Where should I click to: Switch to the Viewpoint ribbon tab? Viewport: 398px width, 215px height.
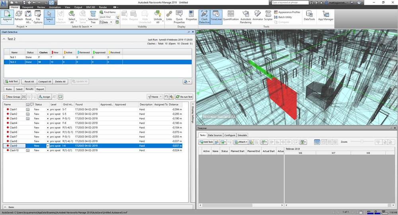[x=28, y=7]
